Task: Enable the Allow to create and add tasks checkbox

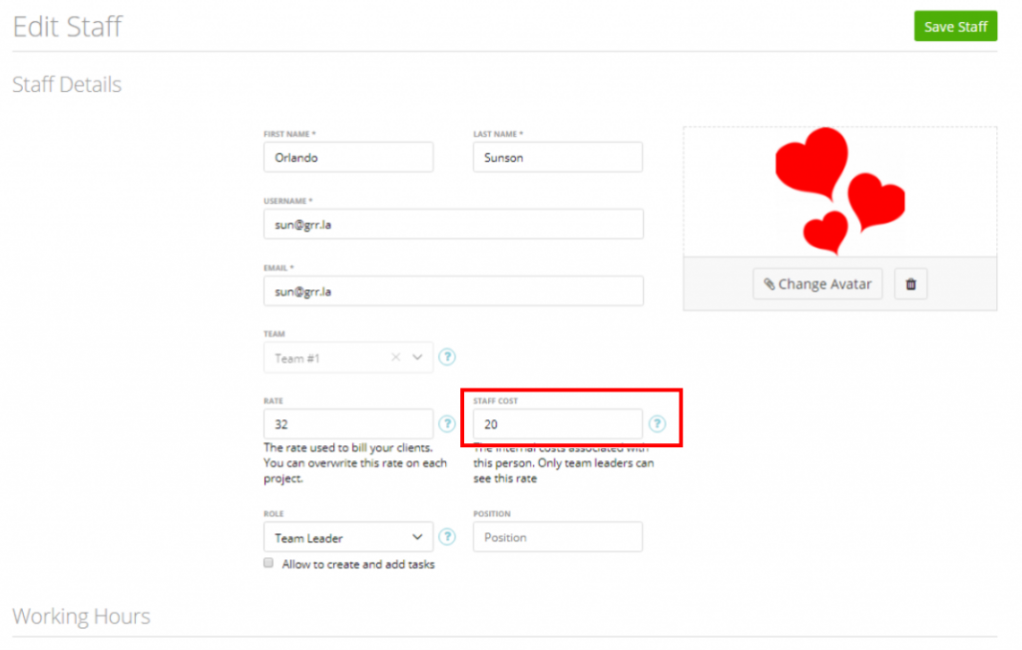Action: [x=267, y=562]
